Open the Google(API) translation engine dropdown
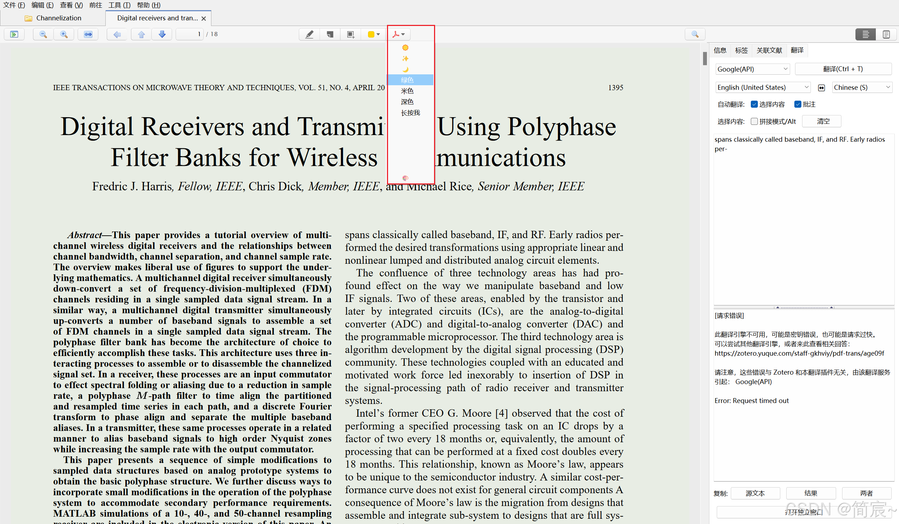The height and width of the screenshot is (524, 899). point(752,69)
